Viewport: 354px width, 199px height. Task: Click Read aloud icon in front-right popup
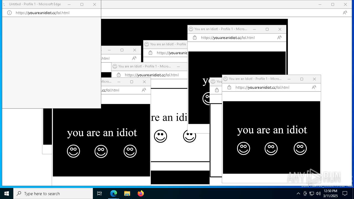pos(314,87)
